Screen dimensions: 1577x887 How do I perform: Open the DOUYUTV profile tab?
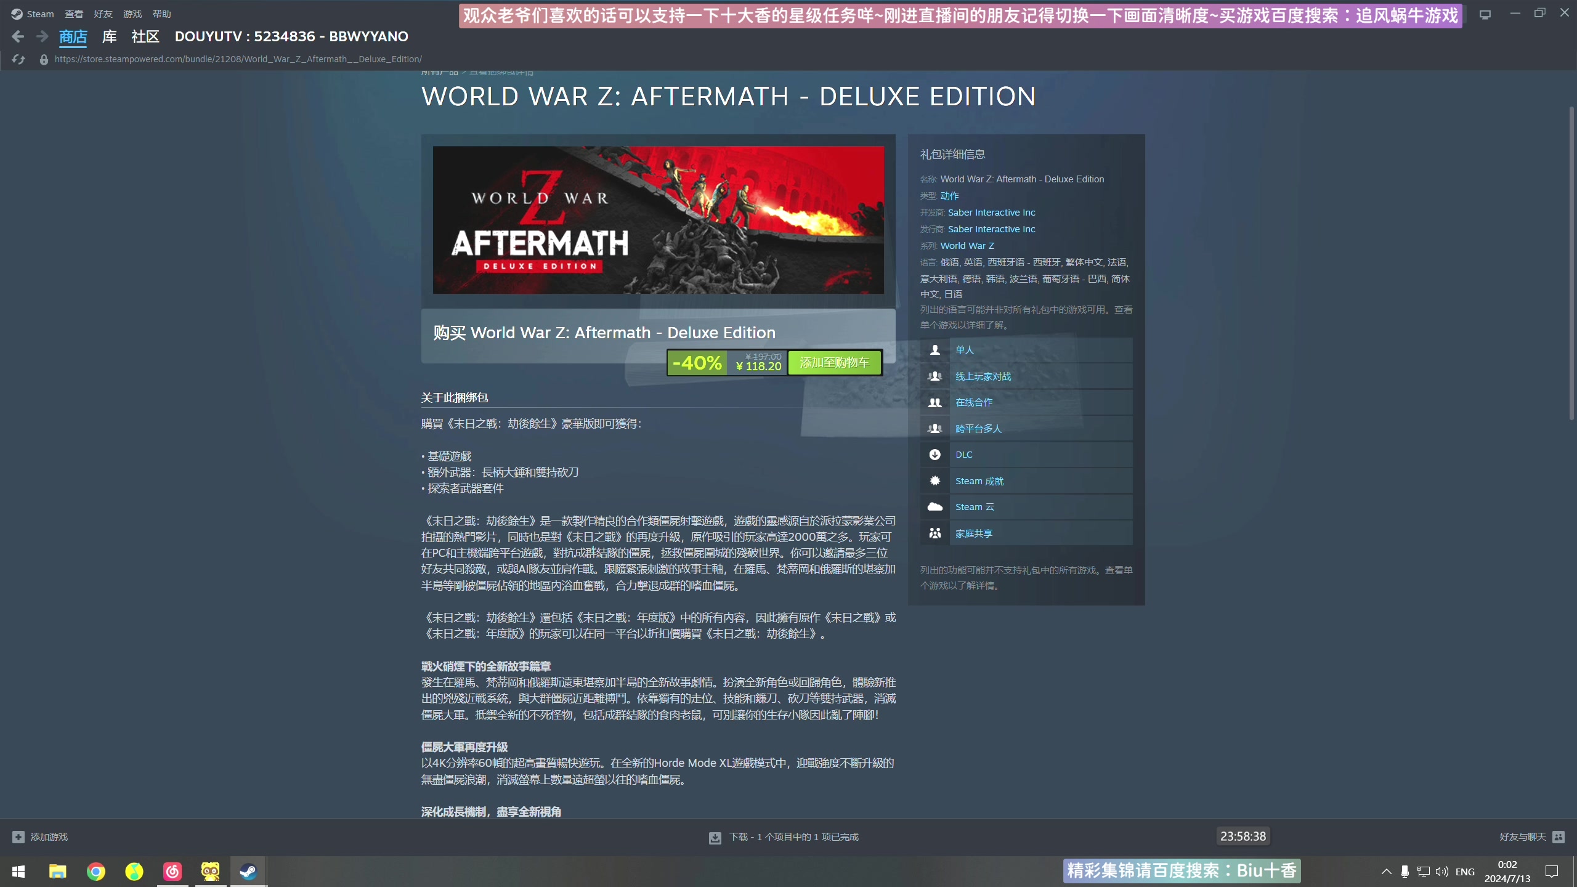(291, 37)
